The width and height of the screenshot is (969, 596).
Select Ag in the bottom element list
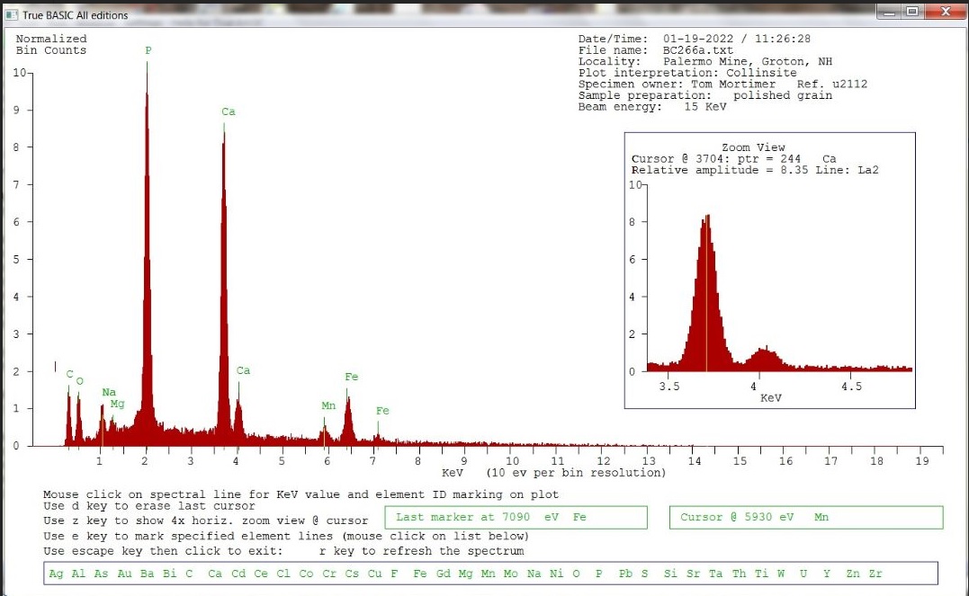pyautogui.click(x=56, y=574)
